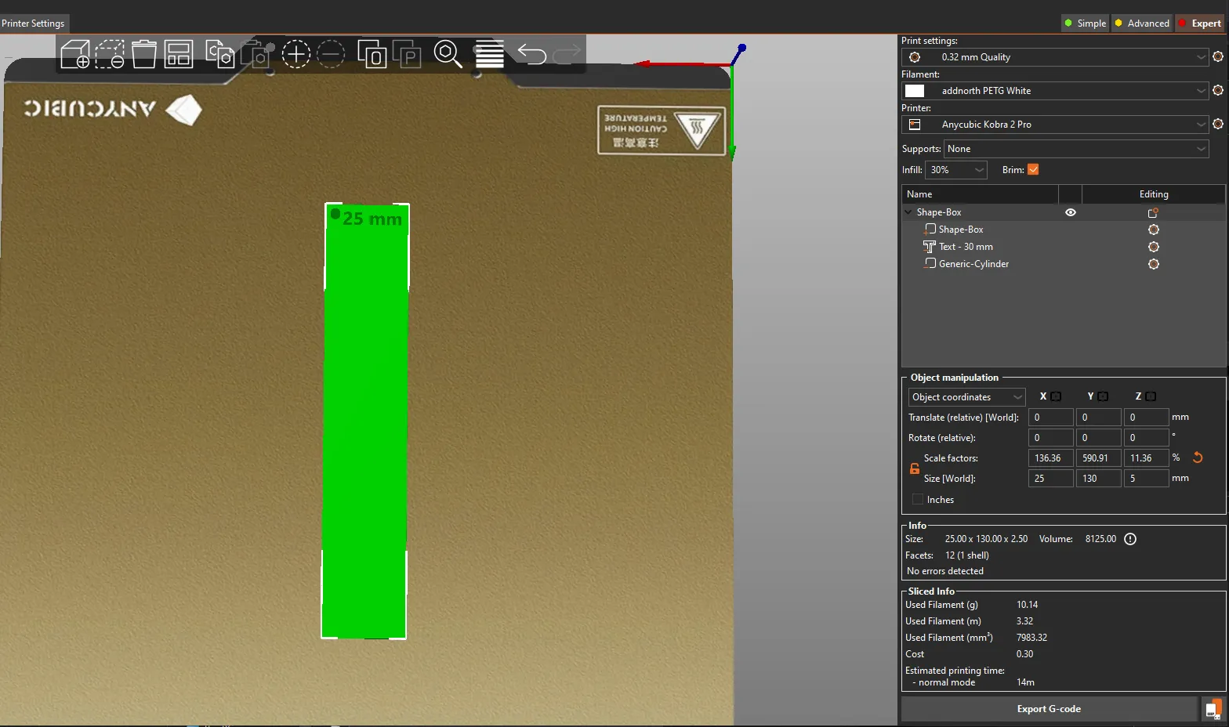Switch to the Printer Settings tab
1229x727 pixels.
click(x=34, y=24)
